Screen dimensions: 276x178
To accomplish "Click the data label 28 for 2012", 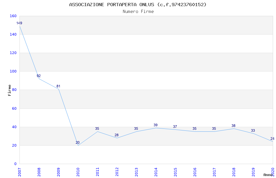I will point(117,135).
